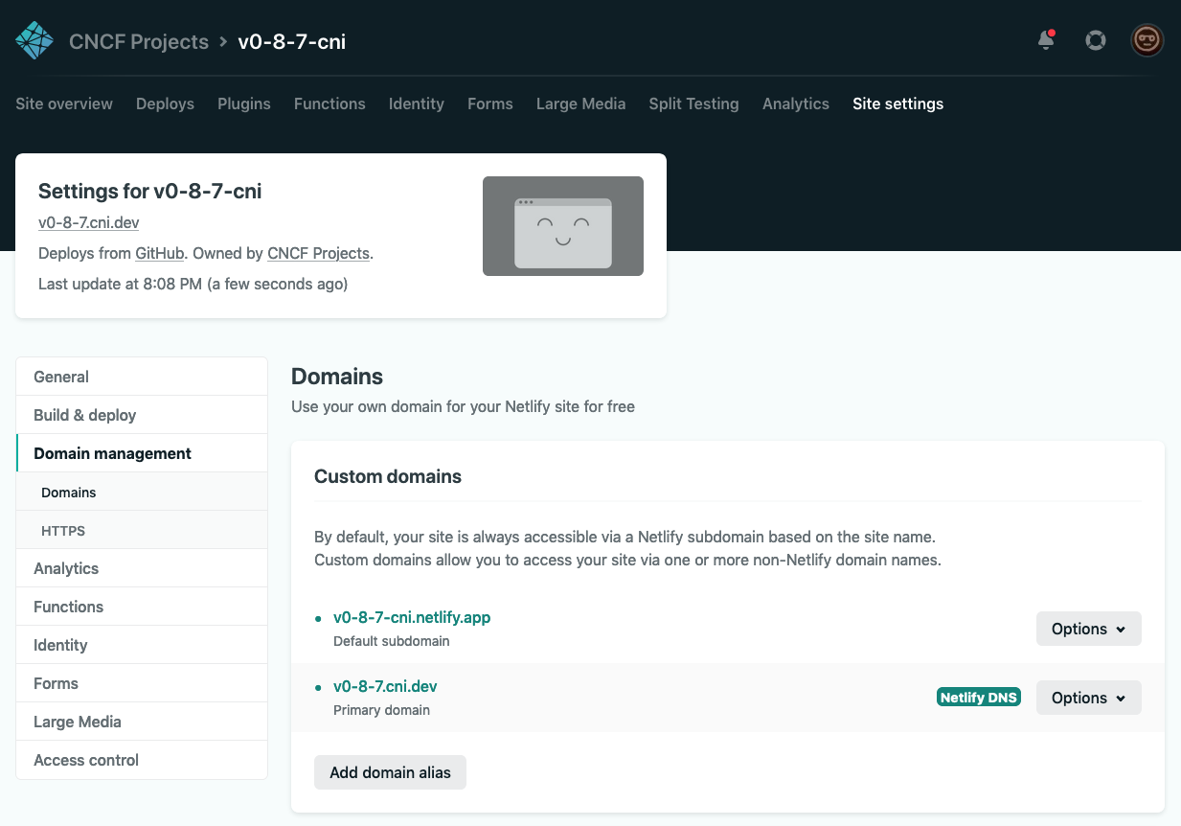Click the Netlify logo icon

tap(34, 41)
